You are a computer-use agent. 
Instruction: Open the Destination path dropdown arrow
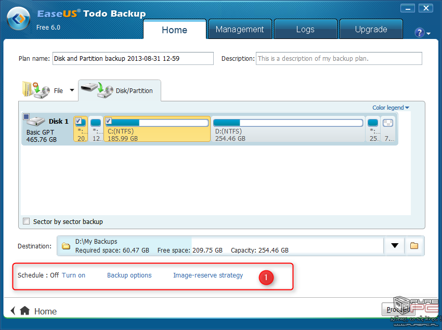395,246
